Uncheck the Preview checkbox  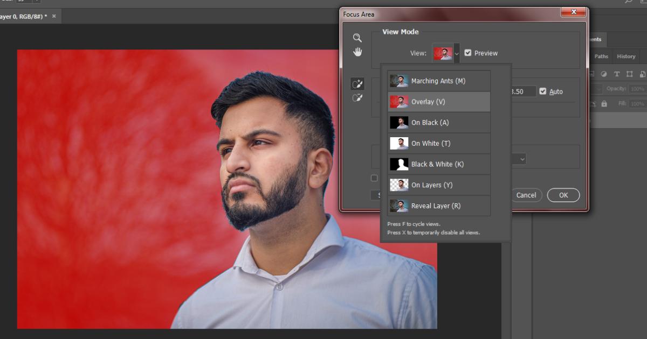(x=468, y=53)
